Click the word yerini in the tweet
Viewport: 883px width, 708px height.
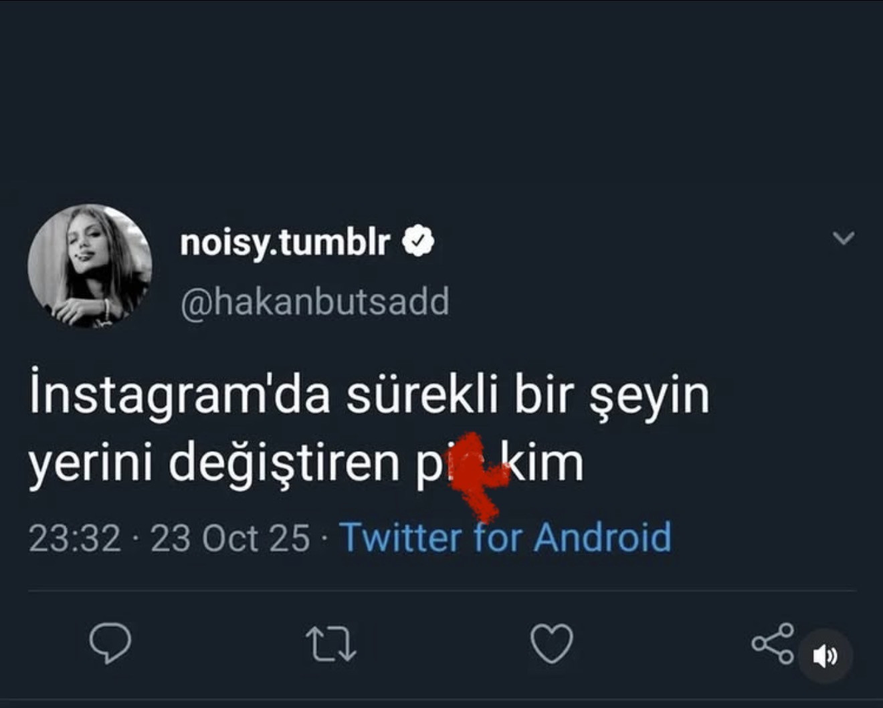[90, 464]
